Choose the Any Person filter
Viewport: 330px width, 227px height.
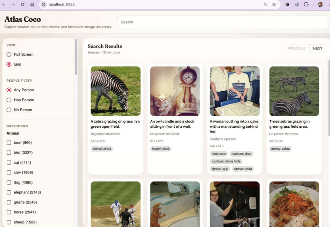(x=9, y=90)
